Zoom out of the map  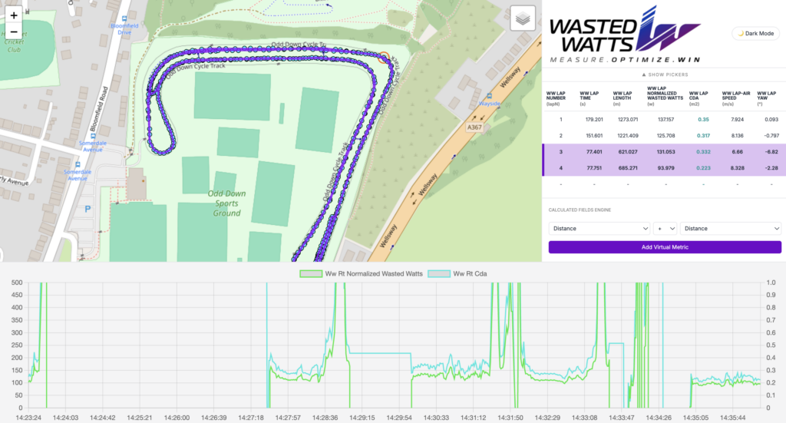14,31
